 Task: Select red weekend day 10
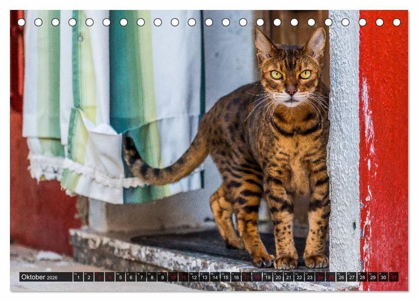(173, 277)
